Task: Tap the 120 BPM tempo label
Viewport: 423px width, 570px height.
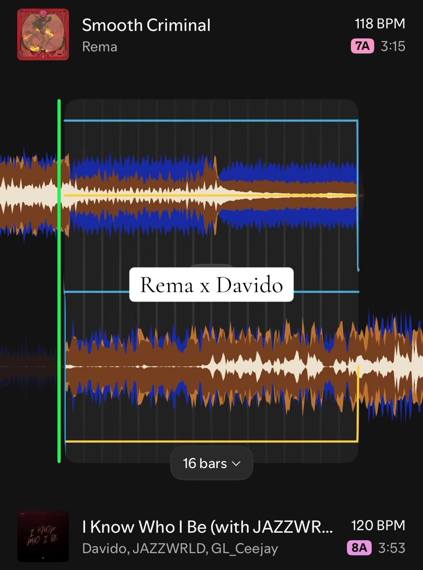Action: (x=378, y=525)
